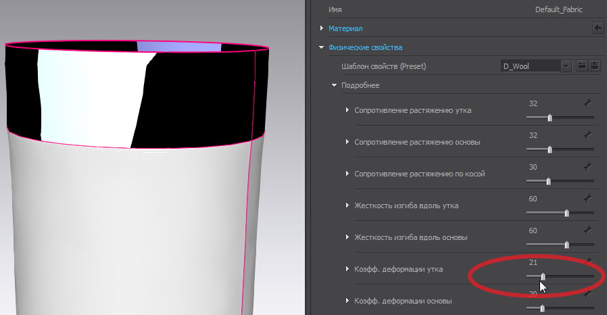This screenshot has height=315, width=607.
Task: Click value 30 of Сопротивление растяжению по косой
Action: 533,167
